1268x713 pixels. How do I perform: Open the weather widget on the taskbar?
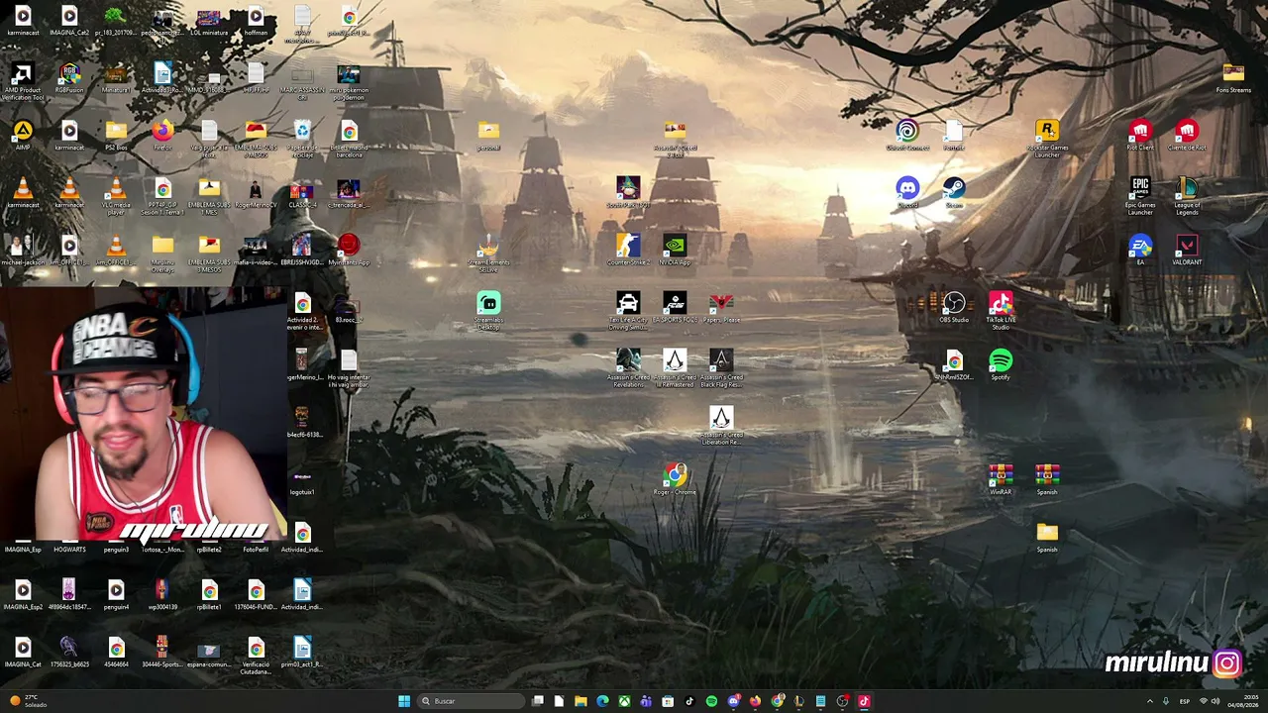coord(28,701)
